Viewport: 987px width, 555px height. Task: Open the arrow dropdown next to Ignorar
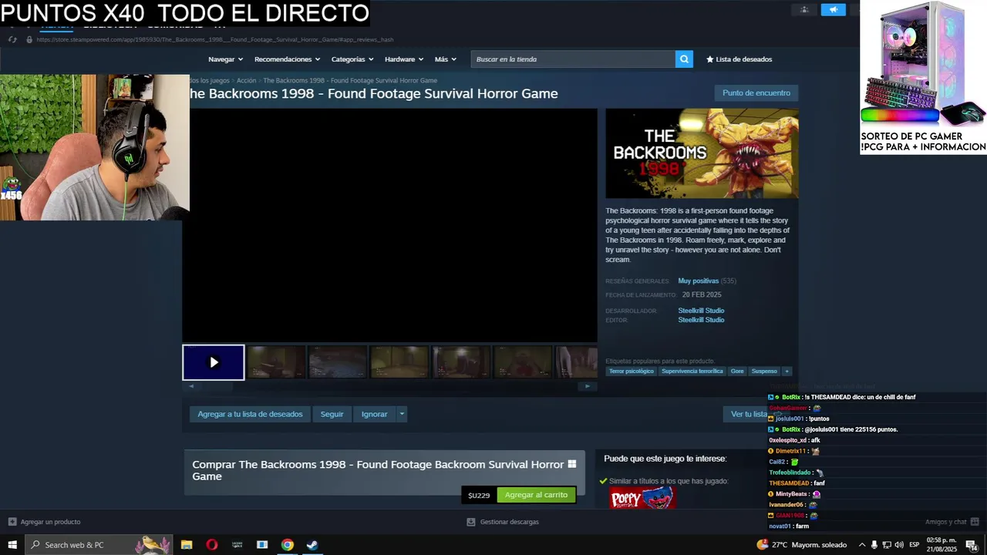coord(402,414)
